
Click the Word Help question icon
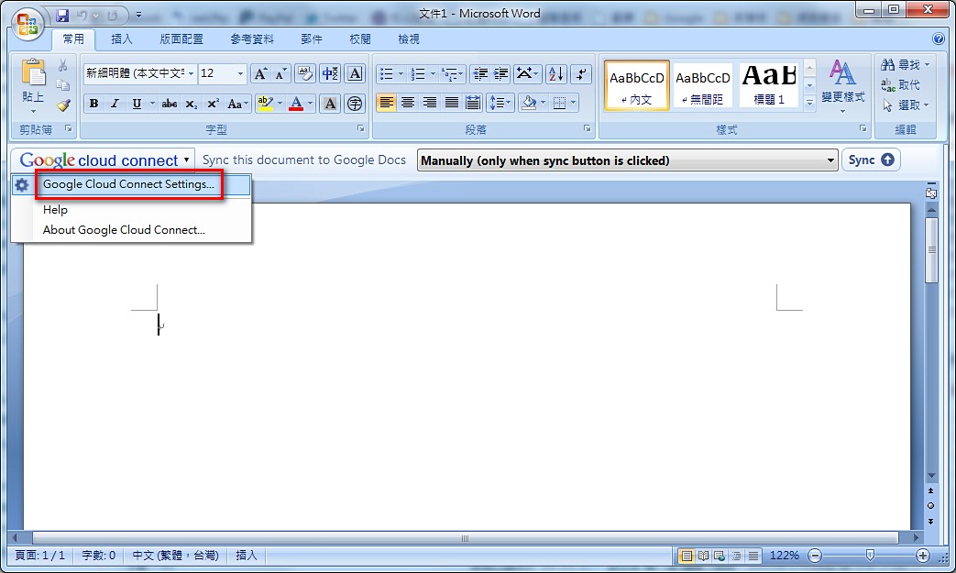point(938,39)
